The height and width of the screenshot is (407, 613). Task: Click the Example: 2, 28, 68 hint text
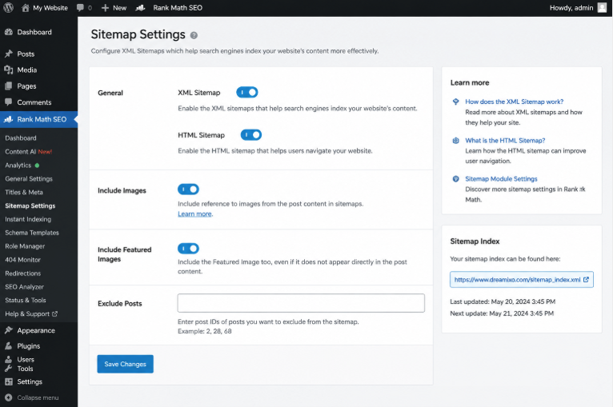(204, 331)
